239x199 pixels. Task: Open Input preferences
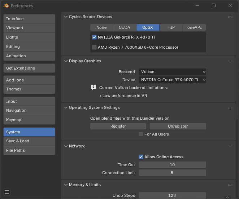[29, 101]
